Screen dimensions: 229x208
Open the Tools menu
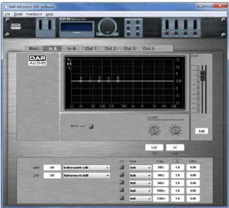(18, 14)
